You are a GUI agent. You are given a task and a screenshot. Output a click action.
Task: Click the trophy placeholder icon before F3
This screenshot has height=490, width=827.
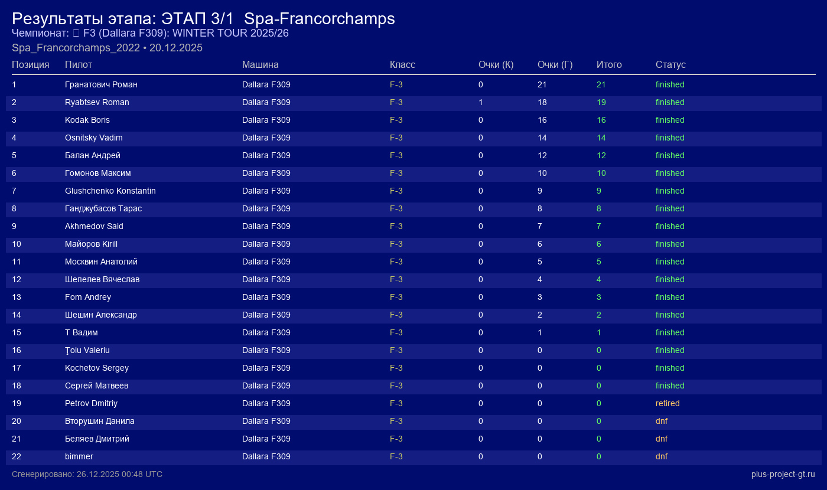pyautogui.click(x=76, y=34)
